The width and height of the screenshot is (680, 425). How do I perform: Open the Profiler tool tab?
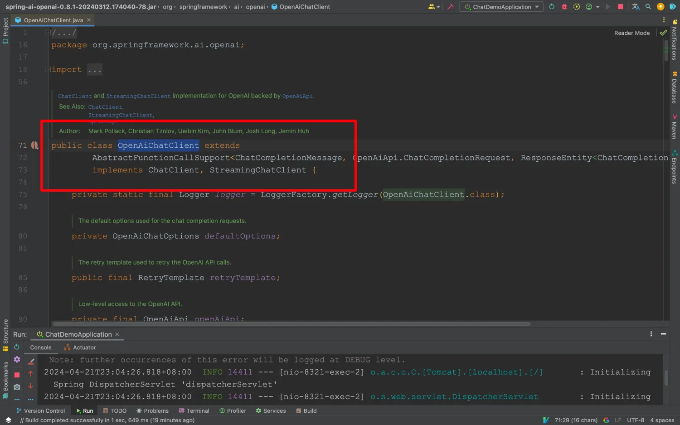[x=233, y=411]
